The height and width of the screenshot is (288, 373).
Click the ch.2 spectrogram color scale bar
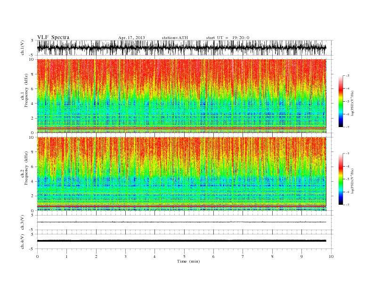click(341, 179)
